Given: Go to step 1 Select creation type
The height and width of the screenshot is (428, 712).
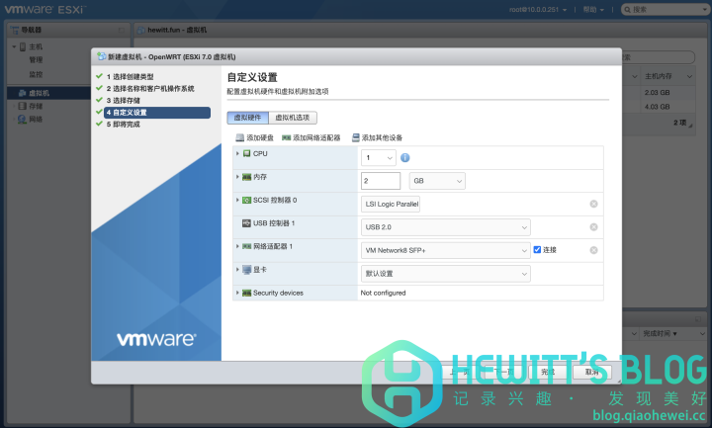Looking at the screenshot, I should tap(130, 77).
